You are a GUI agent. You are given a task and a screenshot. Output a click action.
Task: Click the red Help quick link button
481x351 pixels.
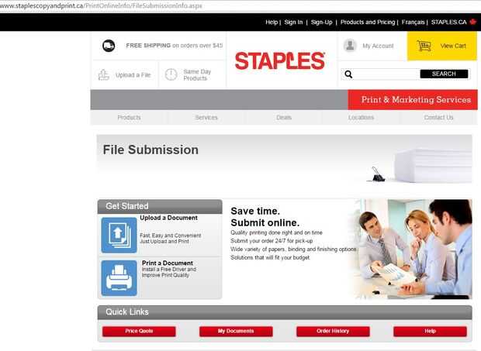pyautogui.click(x=430, y=331)
